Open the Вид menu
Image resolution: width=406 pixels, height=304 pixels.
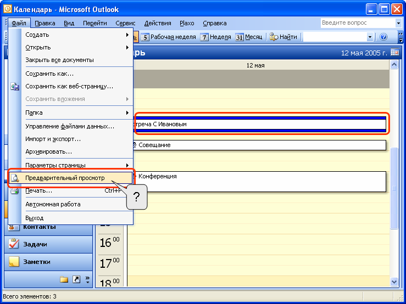(69, 23)
